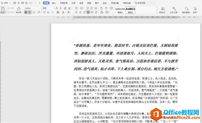Click the paragraph starting 作这一首
The width and height of the screenshot is (202, 123).
click(126, 92)
